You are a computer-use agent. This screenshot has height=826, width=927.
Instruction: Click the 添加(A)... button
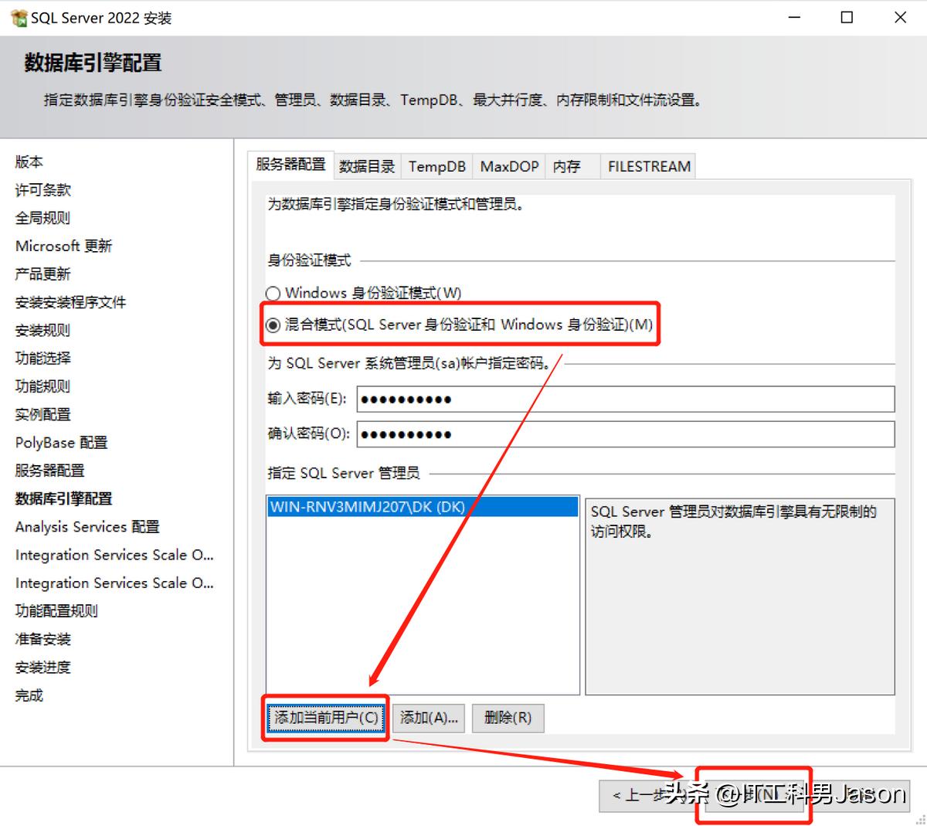[x=428, y=717]
